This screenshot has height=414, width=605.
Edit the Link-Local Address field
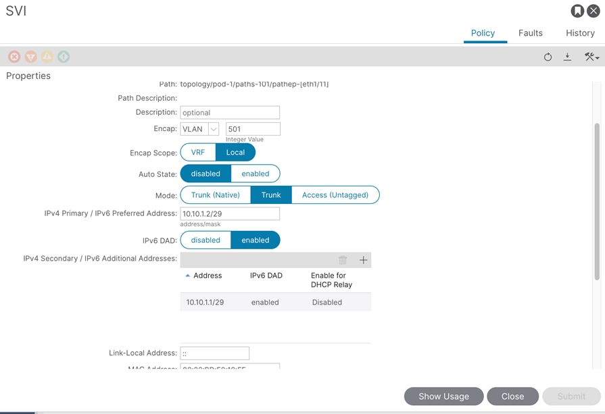[214, 353]
